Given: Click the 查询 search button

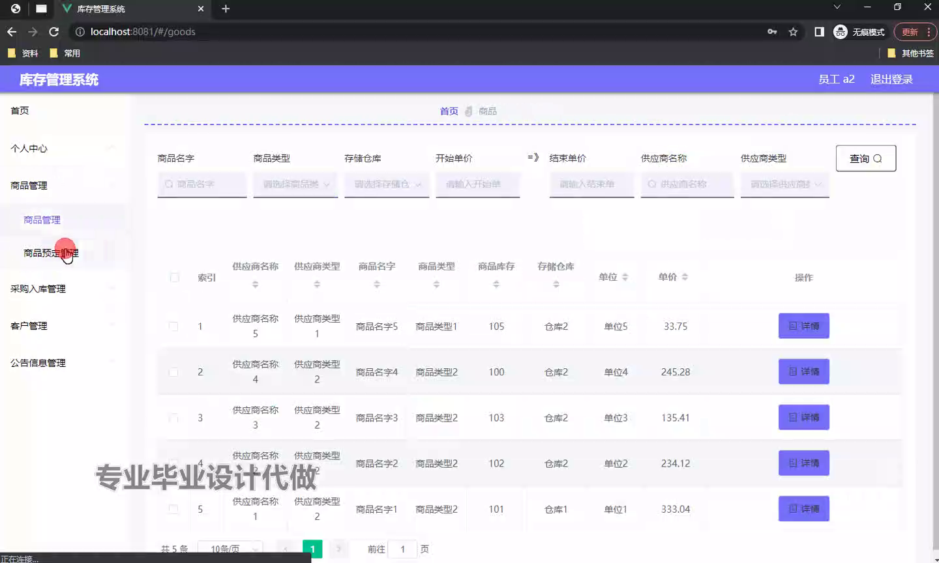Looking at the screenshot, I should tap(866, 158).
